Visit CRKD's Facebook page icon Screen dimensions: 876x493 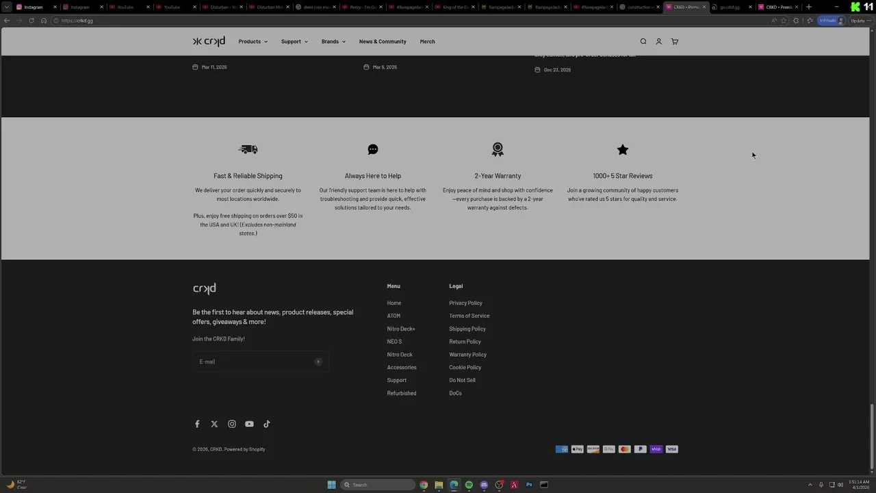pyautogui.click(x=197, y=424)
